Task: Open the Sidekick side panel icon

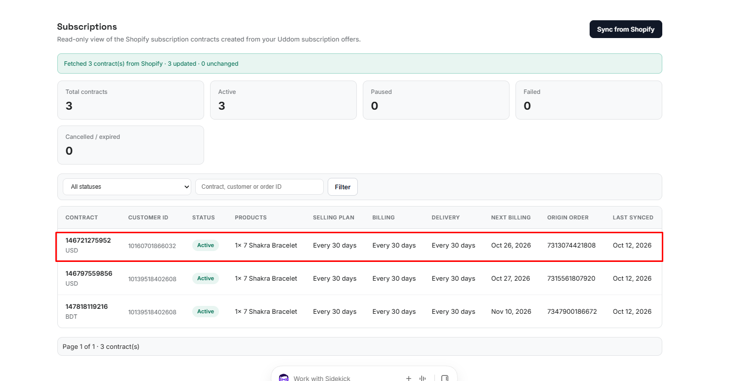Action: click(445, 379)
